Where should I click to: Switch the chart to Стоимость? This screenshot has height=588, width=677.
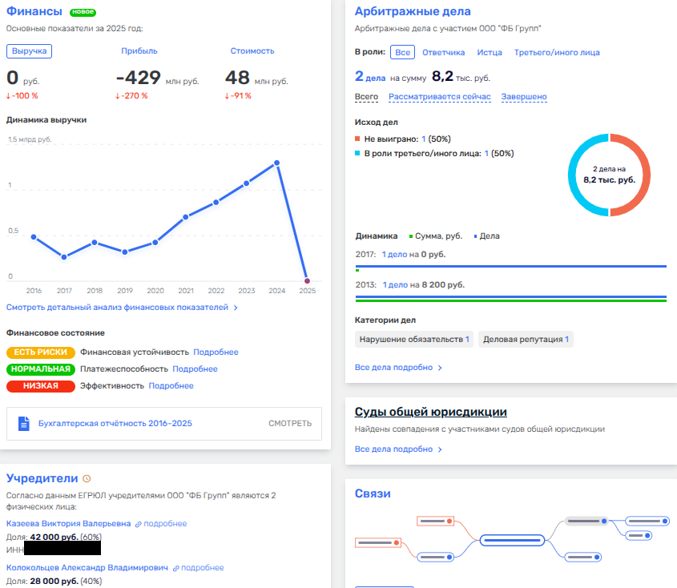(252, 50)
